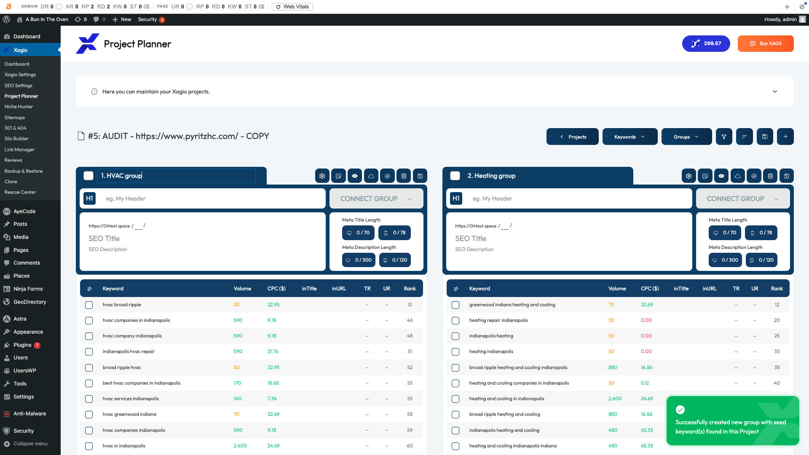The height and width of the screenshot is (455, 809).
Task: Open Niche Hunter in Xagio submenu
Action: (19, 107)
